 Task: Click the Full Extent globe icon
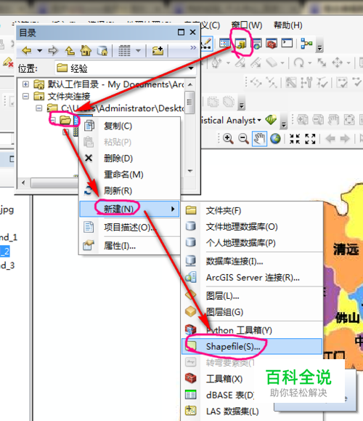tap(275, 139)
